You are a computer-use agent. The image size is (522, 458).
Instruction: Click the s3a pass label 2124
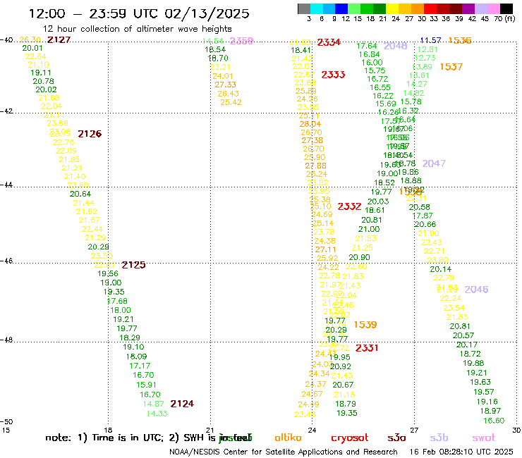click(182, 404)
